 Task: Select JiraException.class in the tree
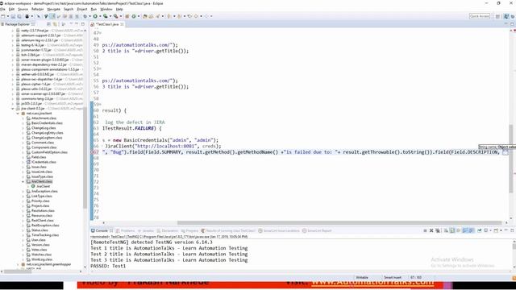[44, 191]
